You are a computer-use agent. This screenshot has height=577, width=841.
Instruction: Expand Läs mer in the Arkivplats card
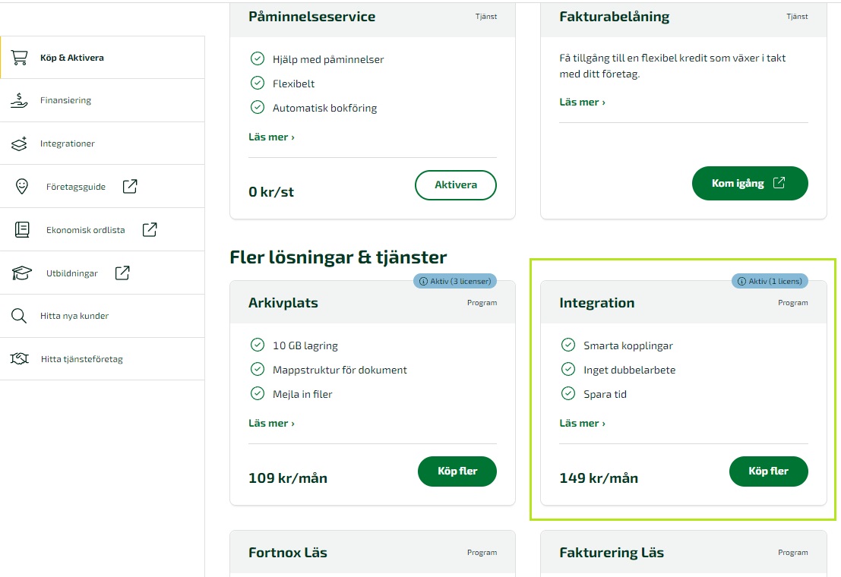click(271, 423)
